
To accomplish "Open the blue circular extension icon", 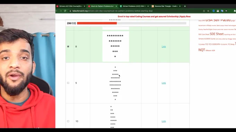I will pyautogui.click(x=213, y=11).
